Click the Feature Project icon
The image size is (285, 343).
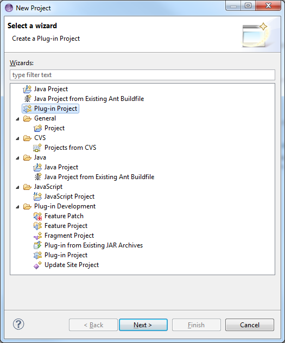(x=37, y=226)
